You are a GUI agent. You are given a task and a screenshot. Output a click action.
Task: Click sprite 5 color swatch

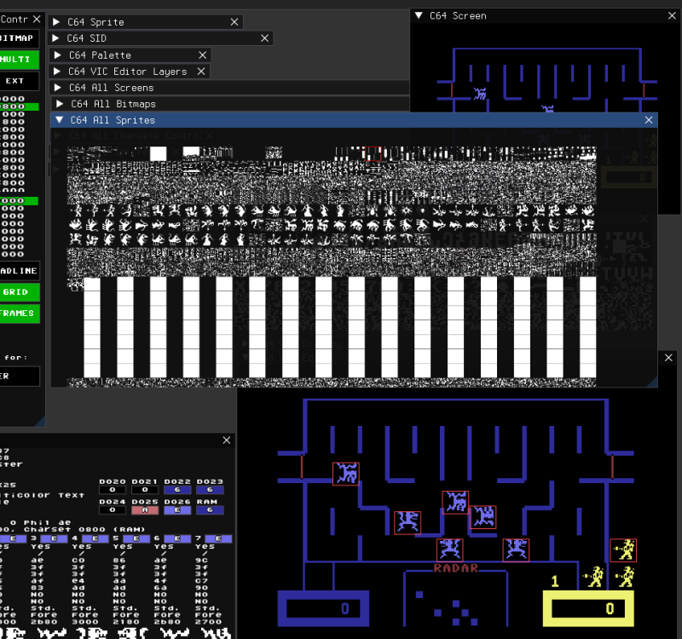pyautogui.click(x=136, y=539)
